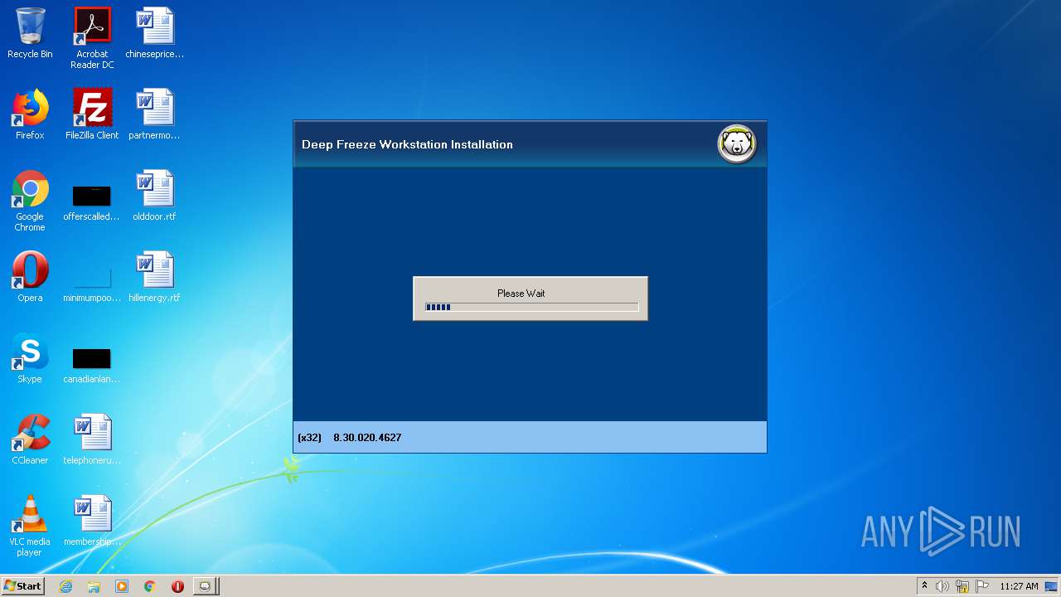Viewport: 1061px width, 597px height.
Task: Select the canadianlan file icon
Action: pyautogui.click(x=92, y=365)
